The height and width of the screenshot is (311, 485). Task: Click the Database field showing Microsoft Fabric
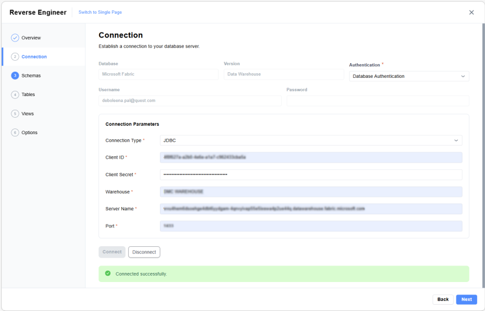tap(158, 74)
